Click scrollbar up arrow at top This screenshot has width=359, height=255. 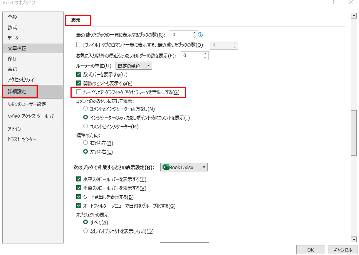(x=353, y=16)
